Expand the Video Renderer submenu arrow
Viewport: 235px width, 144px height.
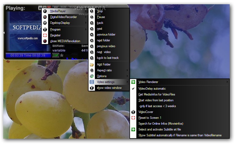pyautogui.click(x=227, y=82)
